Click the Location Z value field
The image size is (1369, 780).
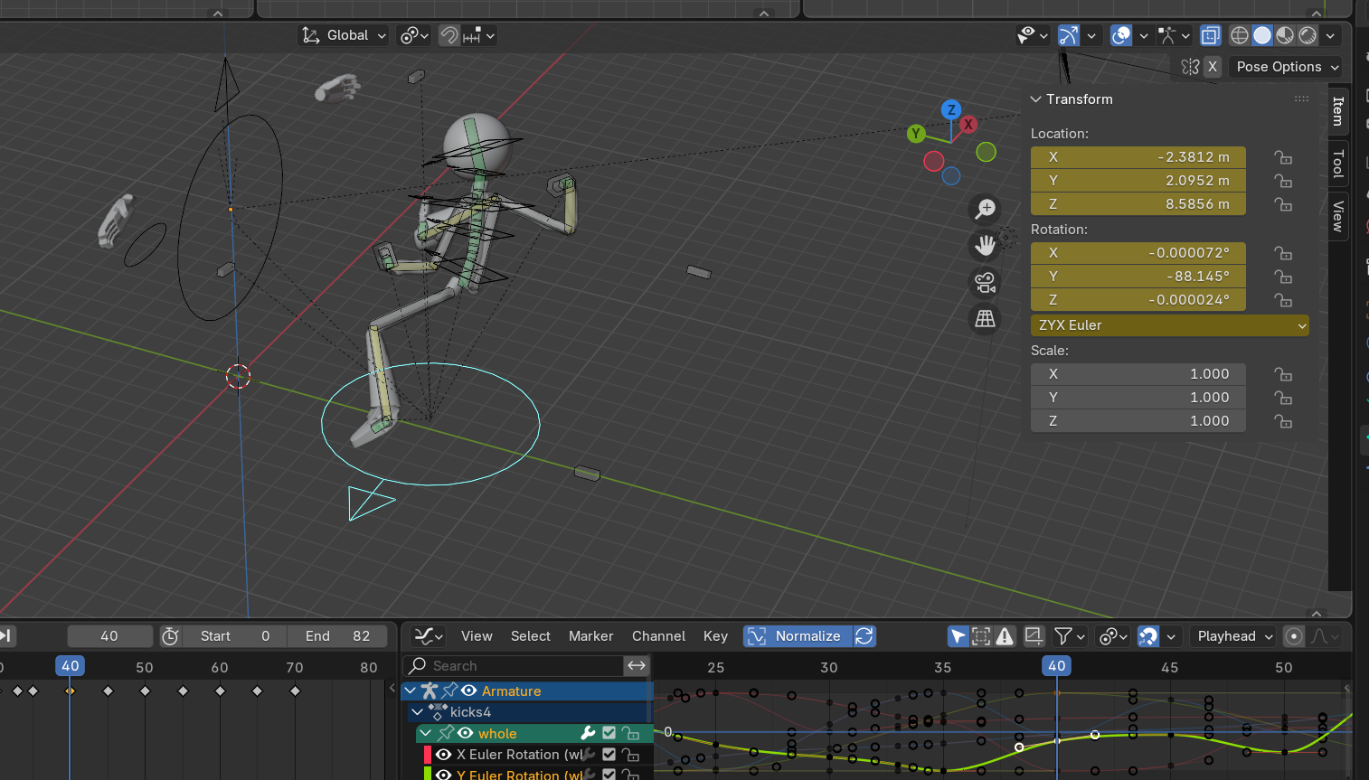tap(1138, 204)
